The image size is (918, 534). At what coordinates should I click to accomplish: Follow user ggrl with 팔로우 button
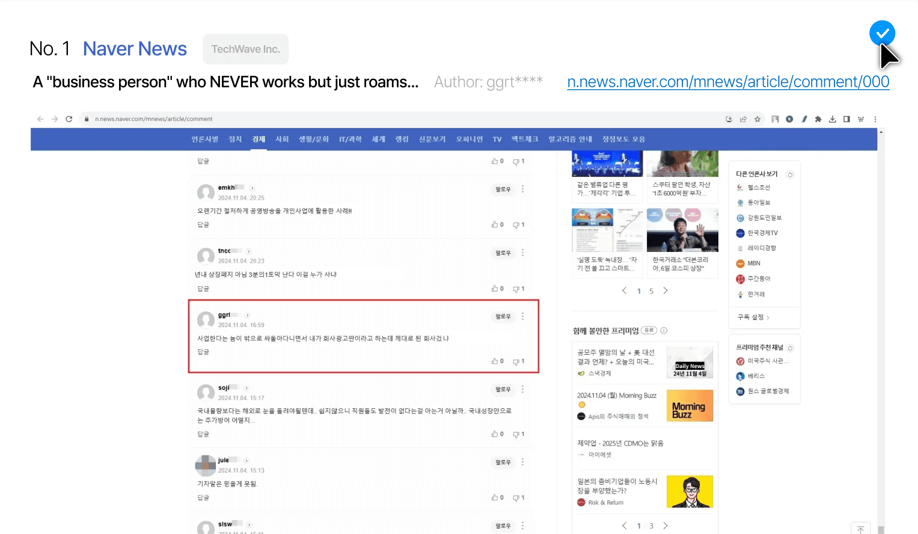[x=503, y=316]
